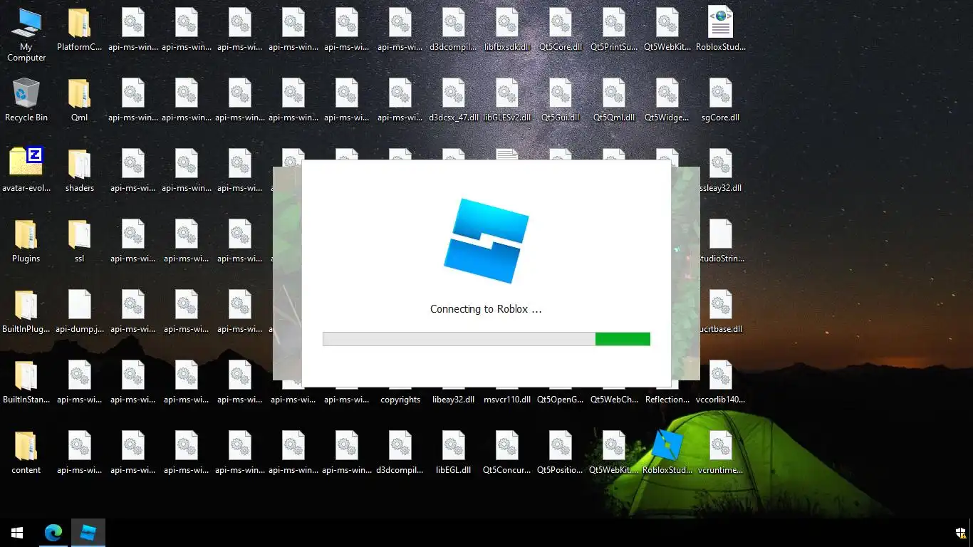Switch to Roblox Studio taskbar button

(88, 533)
